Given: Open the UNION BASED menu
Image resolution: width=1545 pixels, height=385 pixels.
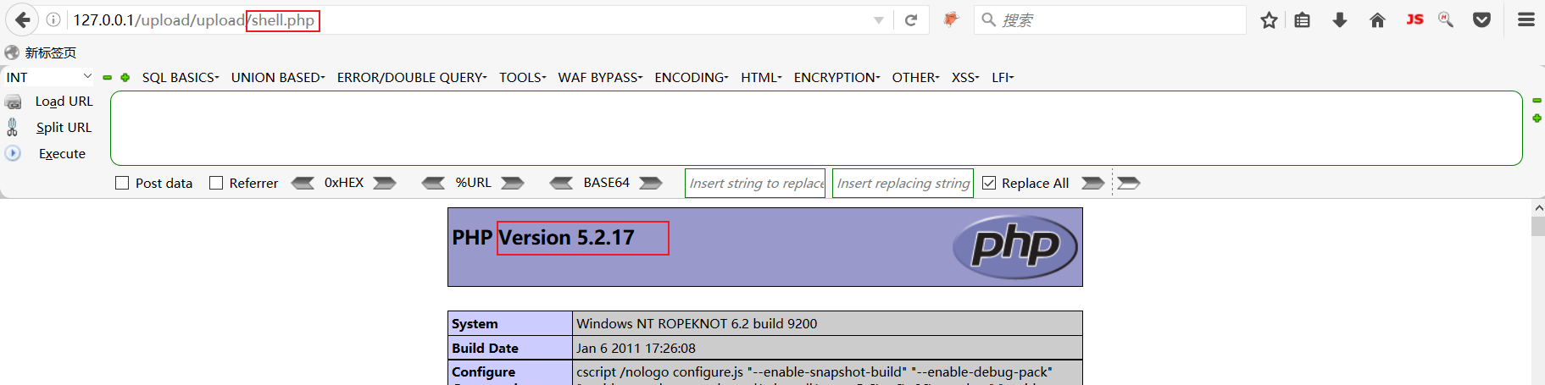Looking at the screenshot, I should point(278,78).
